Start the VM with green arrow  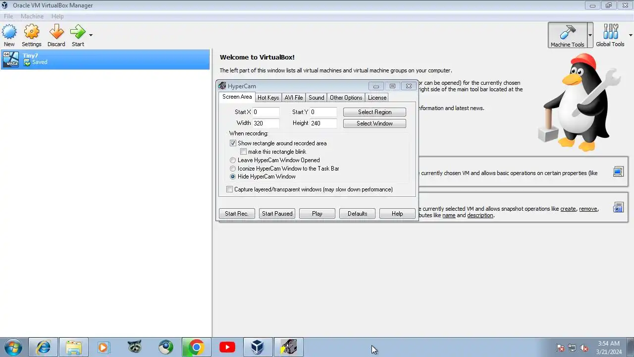click(78, 33)
